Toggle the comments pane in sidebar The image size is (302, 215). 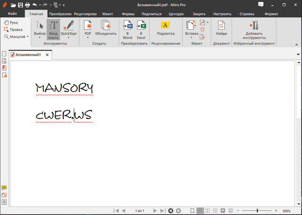(x=4, y=188)
